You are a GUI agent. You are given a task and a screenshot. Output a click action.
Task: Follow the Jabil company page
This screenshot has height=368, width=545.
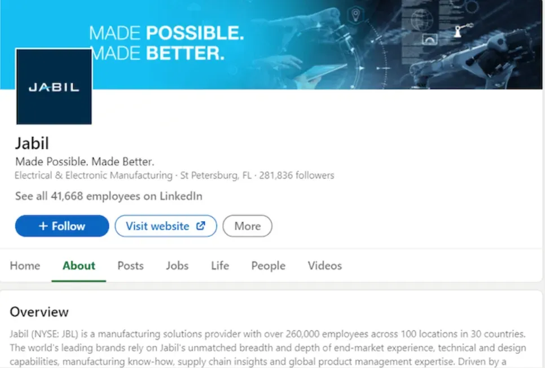tap(62, 226)
